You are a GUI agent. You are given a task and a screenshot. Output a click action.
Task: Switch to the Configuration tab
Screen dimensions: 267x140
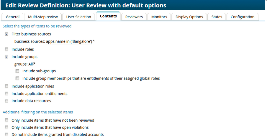242,17
